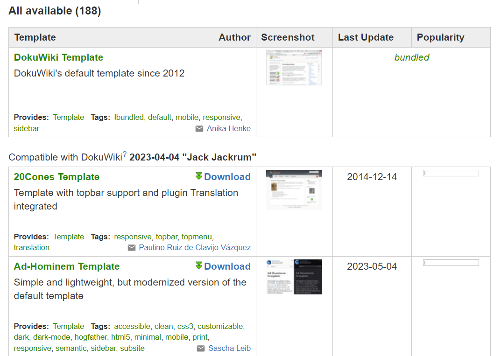
Task: Click the mail icon beside Anika Henke
Action: click(x=199, y=129)
